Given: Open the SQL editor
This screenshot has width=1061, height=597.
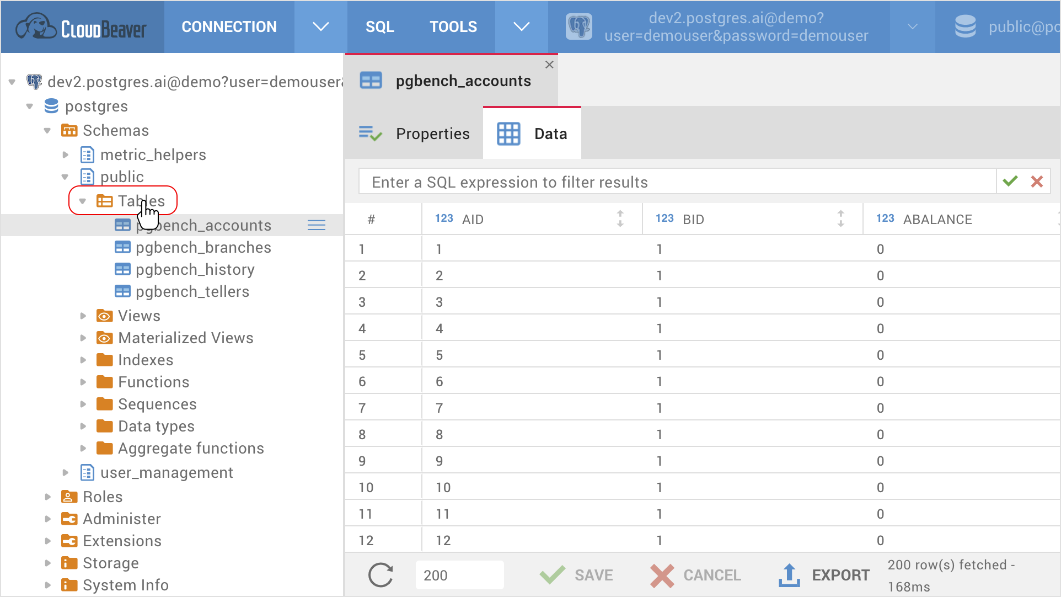Looking at the screenshot, I should pos(379,27).
